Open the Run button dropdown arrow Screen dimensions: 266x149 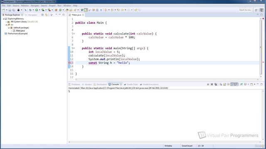pyautogui.click(x=39, y=10)
